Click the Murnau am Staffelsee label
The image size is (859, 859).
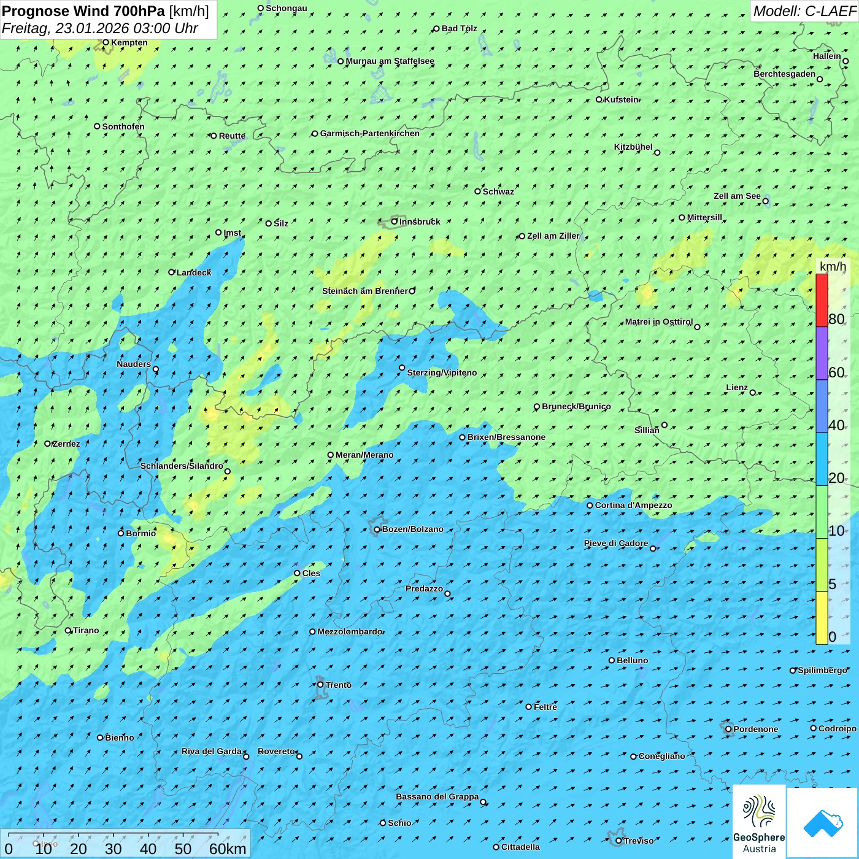point(390,61)
